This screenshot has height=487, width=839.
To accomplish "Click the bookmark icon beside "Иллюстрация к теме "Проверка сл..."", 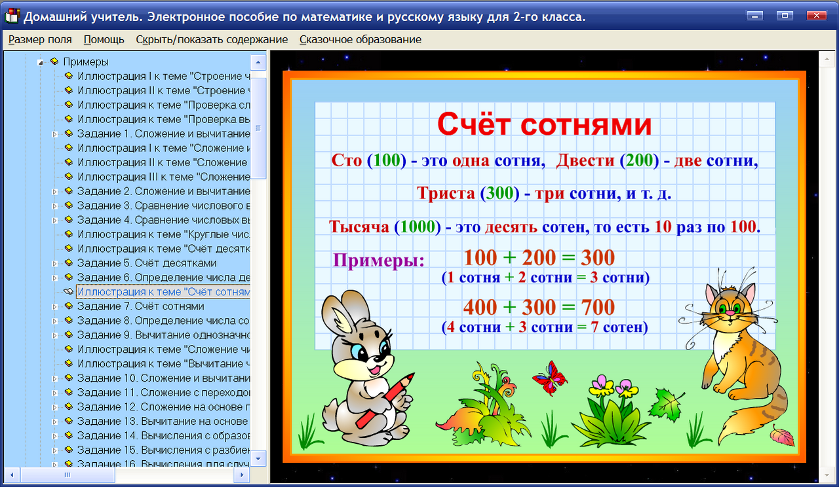I will tap(68, 104).
